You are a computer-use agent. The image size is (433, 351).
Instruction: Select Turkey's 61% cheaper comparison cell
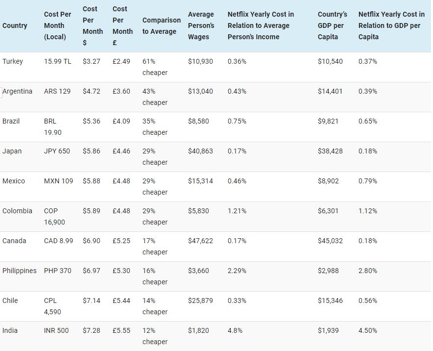point(155,67)
